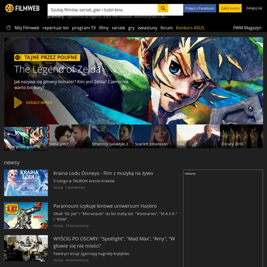Open Paramount szykuje kinowe uniwersum Hasbro article
The height and width of the screenshot is (267, 267).
(105, 206)
